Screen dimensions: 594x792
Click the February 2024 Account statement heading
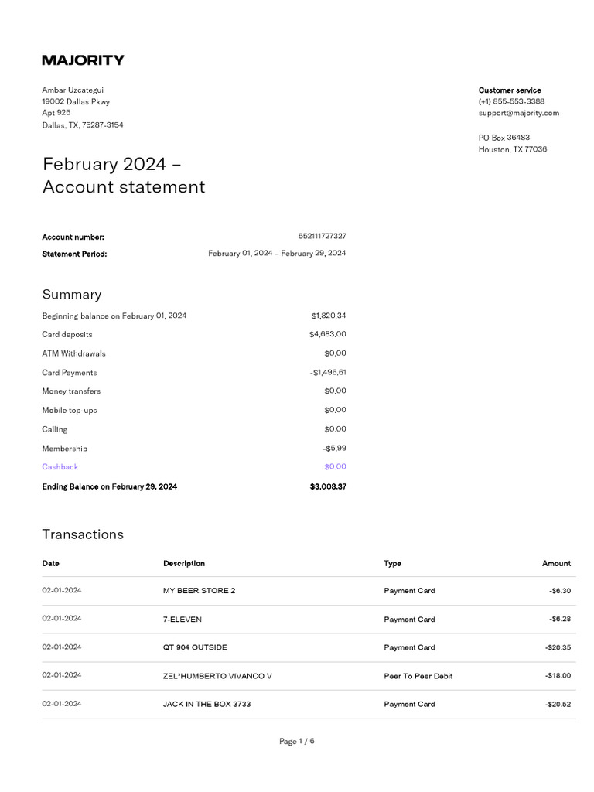pos(124,176)
